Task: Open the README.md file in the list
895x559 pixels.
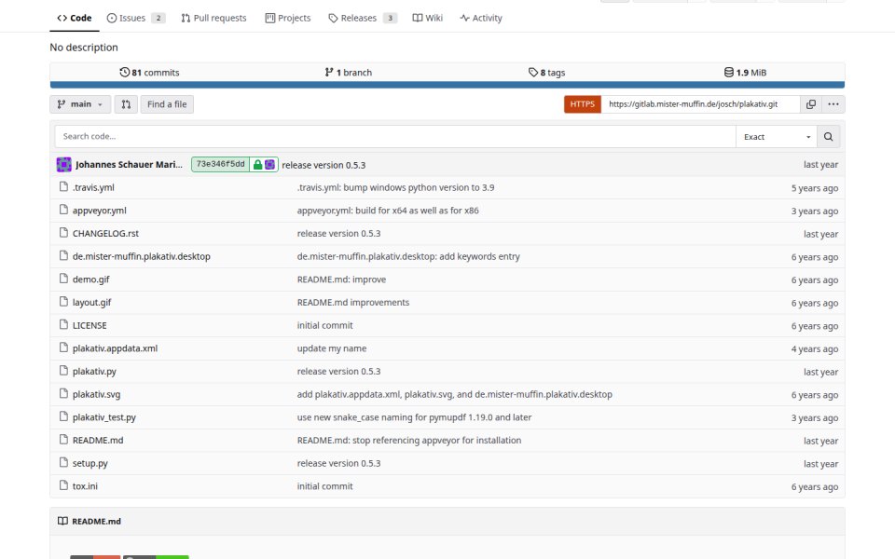Action: click(x=98, y=441)
